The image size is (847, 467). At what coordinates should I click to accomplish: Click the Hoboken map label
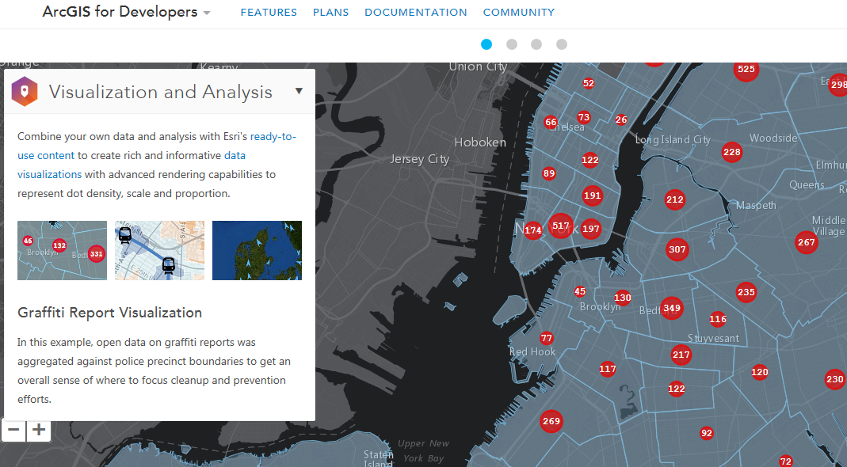480,142
